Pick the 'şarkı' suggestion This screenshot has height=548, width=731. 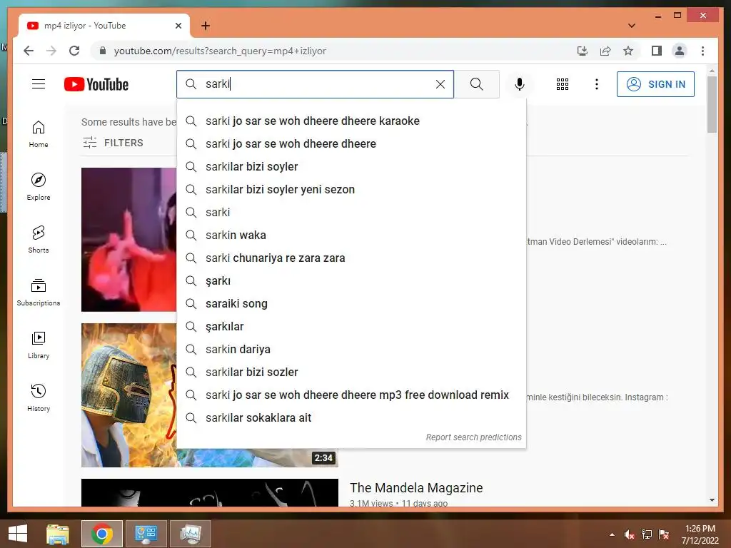tap(351, 280)
